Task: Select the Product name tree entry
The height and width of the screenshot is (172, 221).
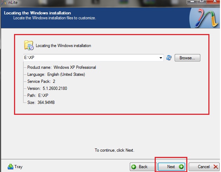Action: (x=61, y=67)
